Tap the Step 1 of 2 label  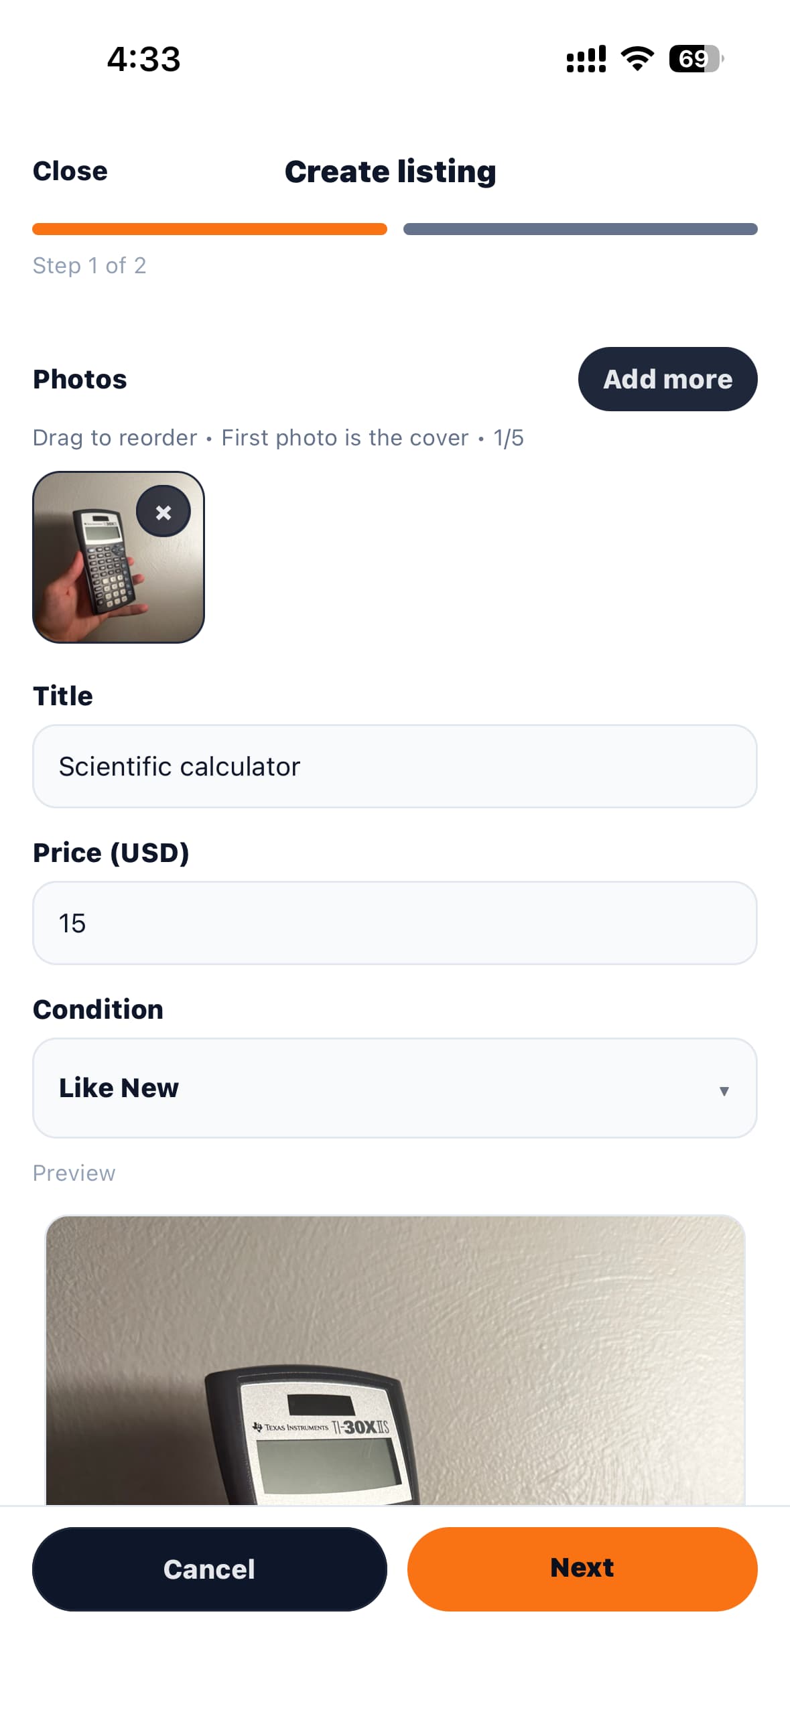coord(89,265)
